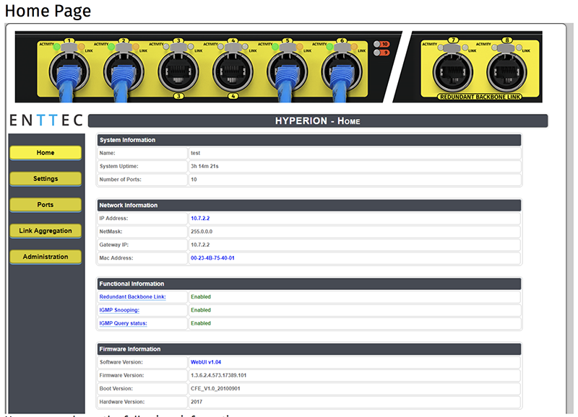Click port 2 jack with blue cable
The height and width of the screenshot is (417, 578).
coord(124,72)
